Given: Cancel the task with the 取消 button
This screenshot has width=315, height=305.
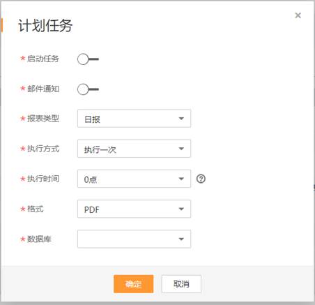Looking at the screenshot, I should pos(181,284).
